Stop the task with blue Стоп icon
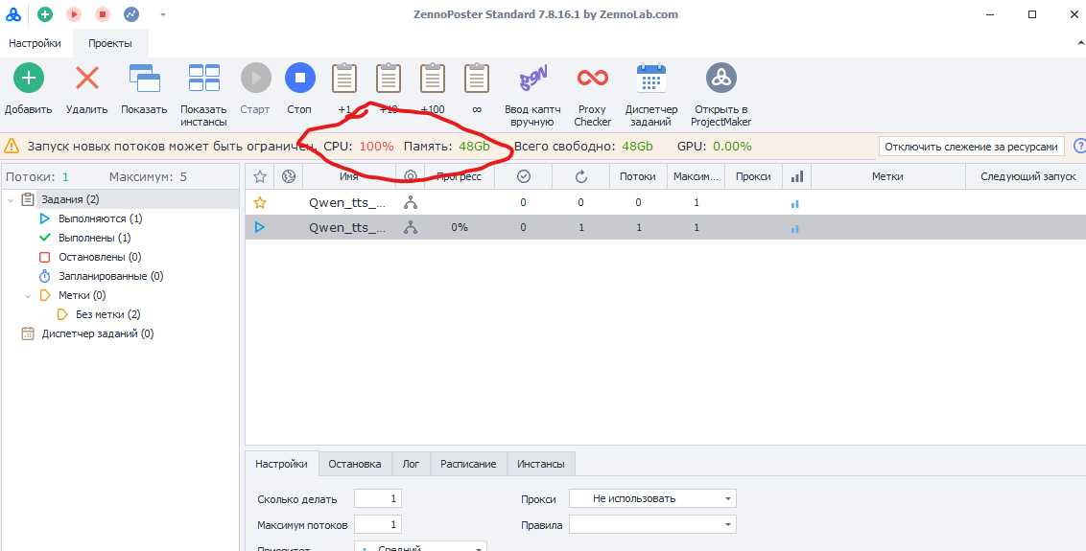 coord(300,79)
